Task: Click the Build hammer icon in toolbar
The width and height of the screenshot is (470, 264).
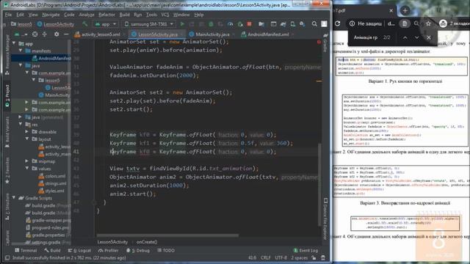Action: [85, 24]
